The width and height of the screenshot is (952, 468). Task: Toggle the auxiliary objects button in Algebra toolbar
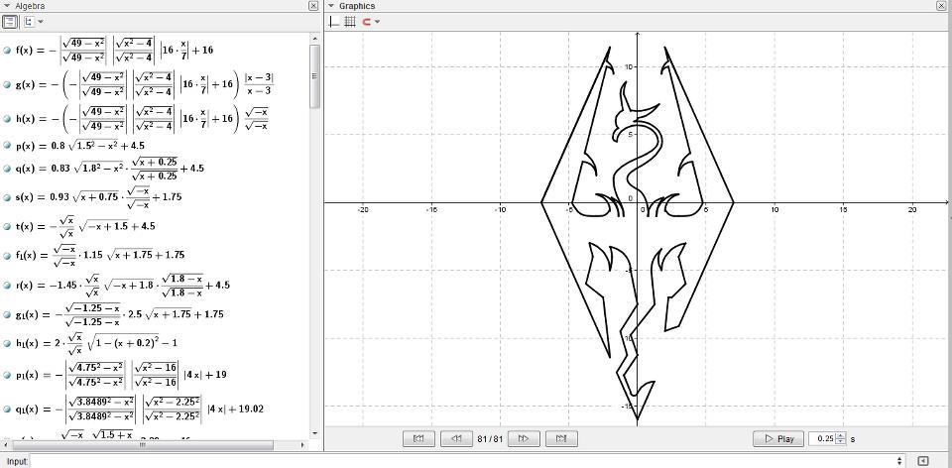coord(10,21)
